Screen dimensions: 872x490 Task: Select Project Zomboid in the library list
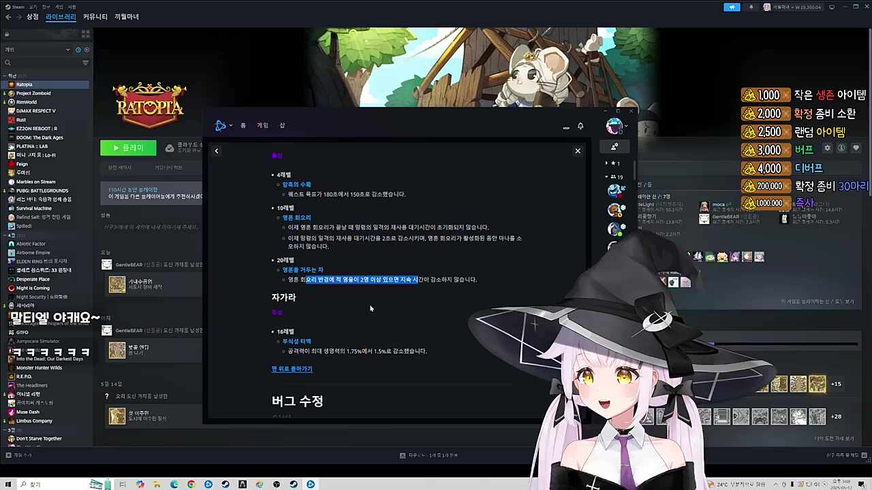pyautogui.click(x=46, y=93)
